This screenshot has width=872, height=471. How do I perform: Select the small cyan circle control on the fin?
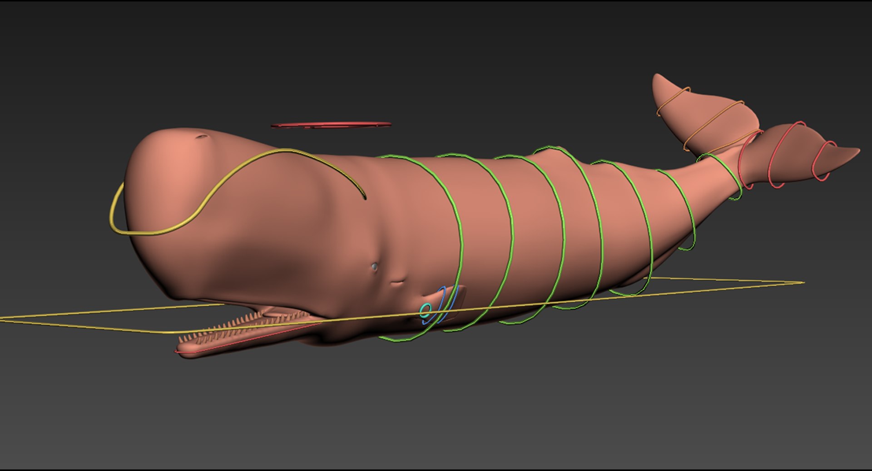tap(426, 311)
